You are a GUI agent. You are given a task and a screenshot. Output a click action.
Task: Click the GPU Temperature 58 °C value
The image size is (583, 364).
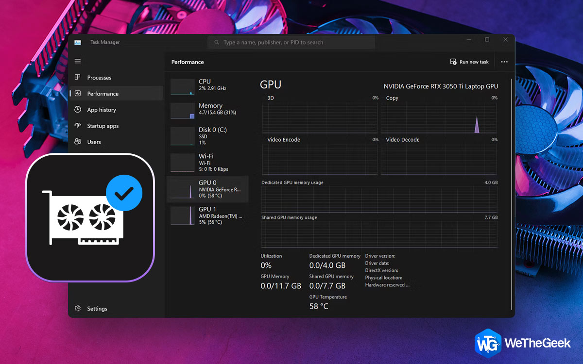tap(319, 306)
